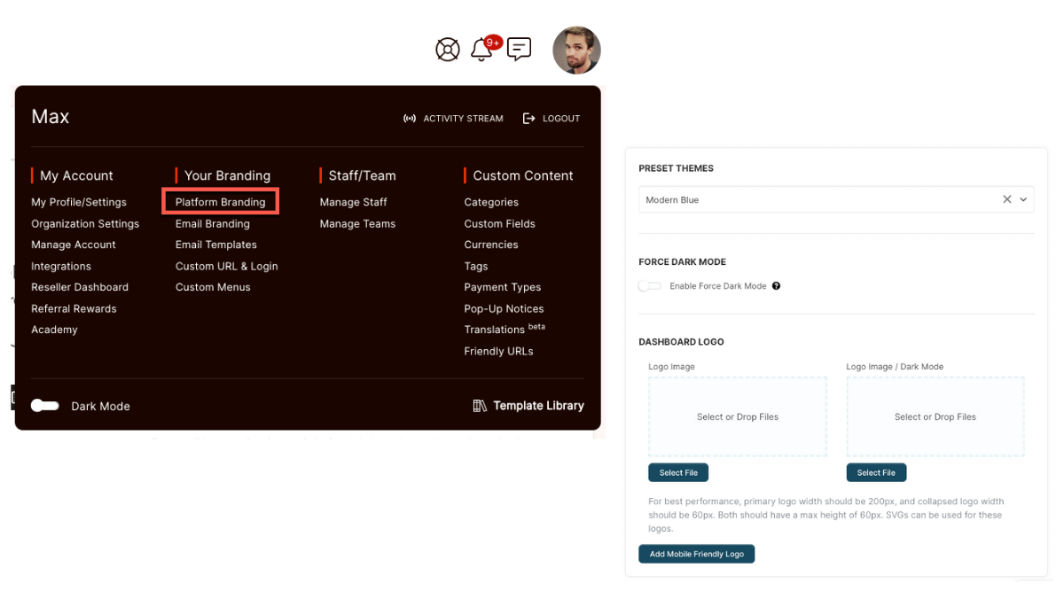The width and height of the screenshot is (1064, 607).
Task: Open Email Templates in Your Branding
Action: click(x=215, y=245)
